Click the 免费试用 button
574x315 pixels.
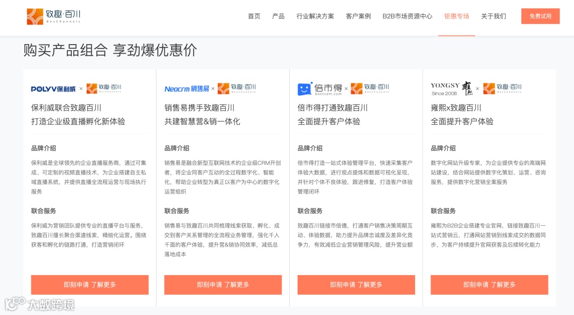(541, 16)
